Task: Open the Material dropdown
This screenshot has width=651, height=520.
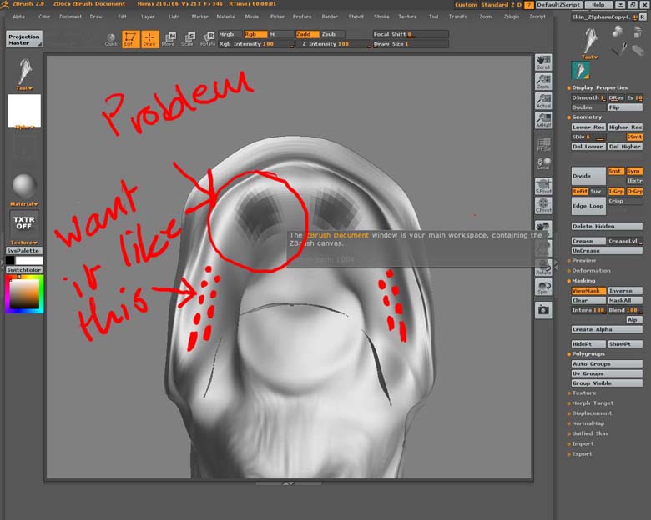Action: tap(24, 204)
